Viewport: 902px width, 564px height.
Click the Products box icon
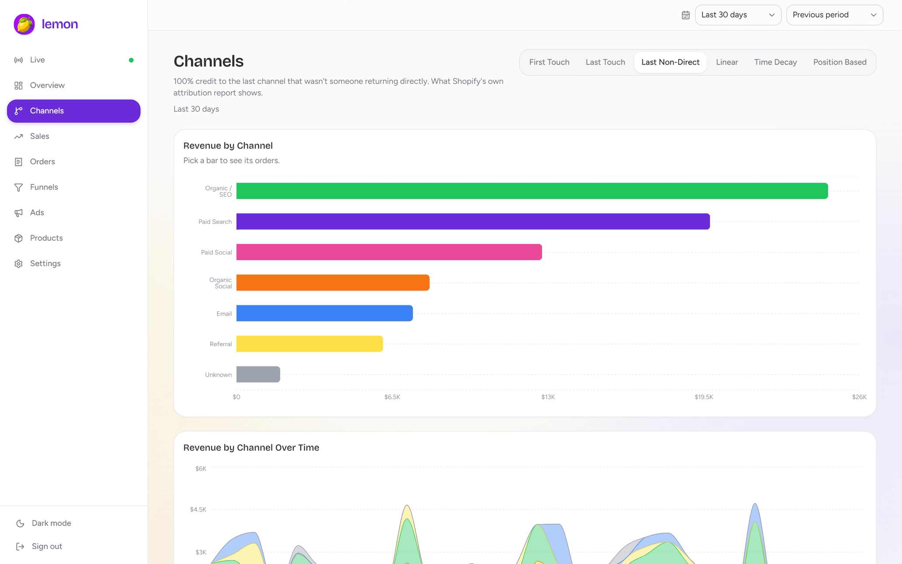pyautogui.click(x=18, y=238)
